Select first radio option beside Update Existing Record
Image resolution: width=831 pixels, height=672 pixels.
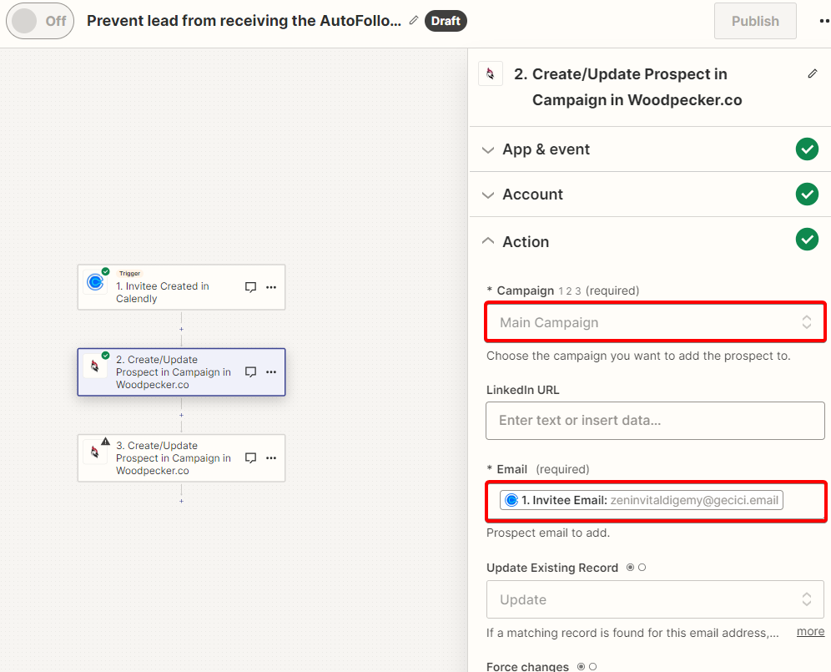pos(630,568)
